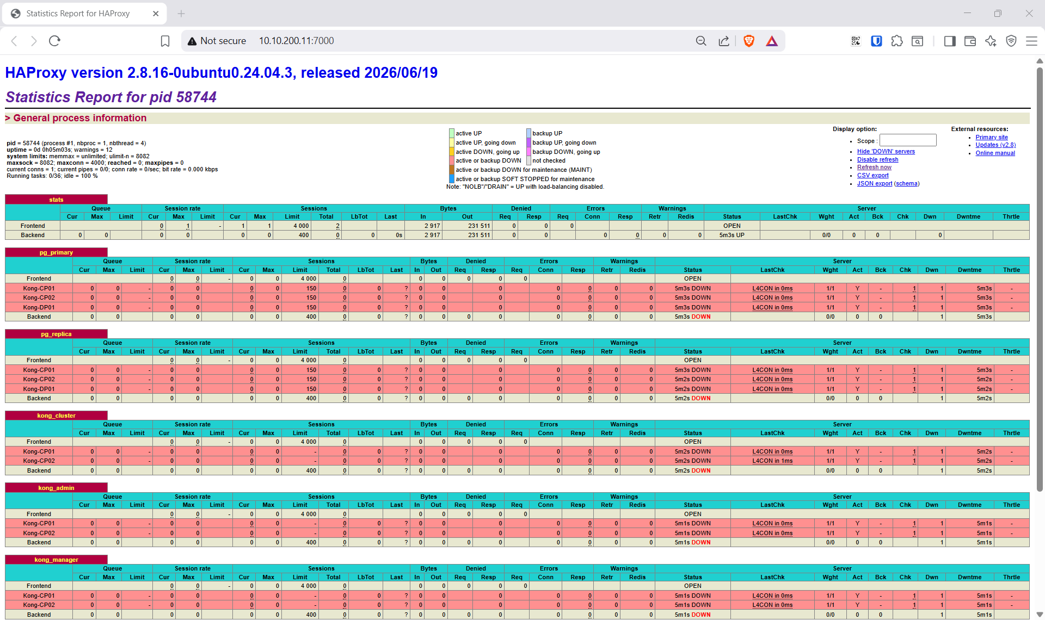This screenshot has width=1045, height=620.
Task: Click the Hide 'DOWN' servers link
Action: 886,151
